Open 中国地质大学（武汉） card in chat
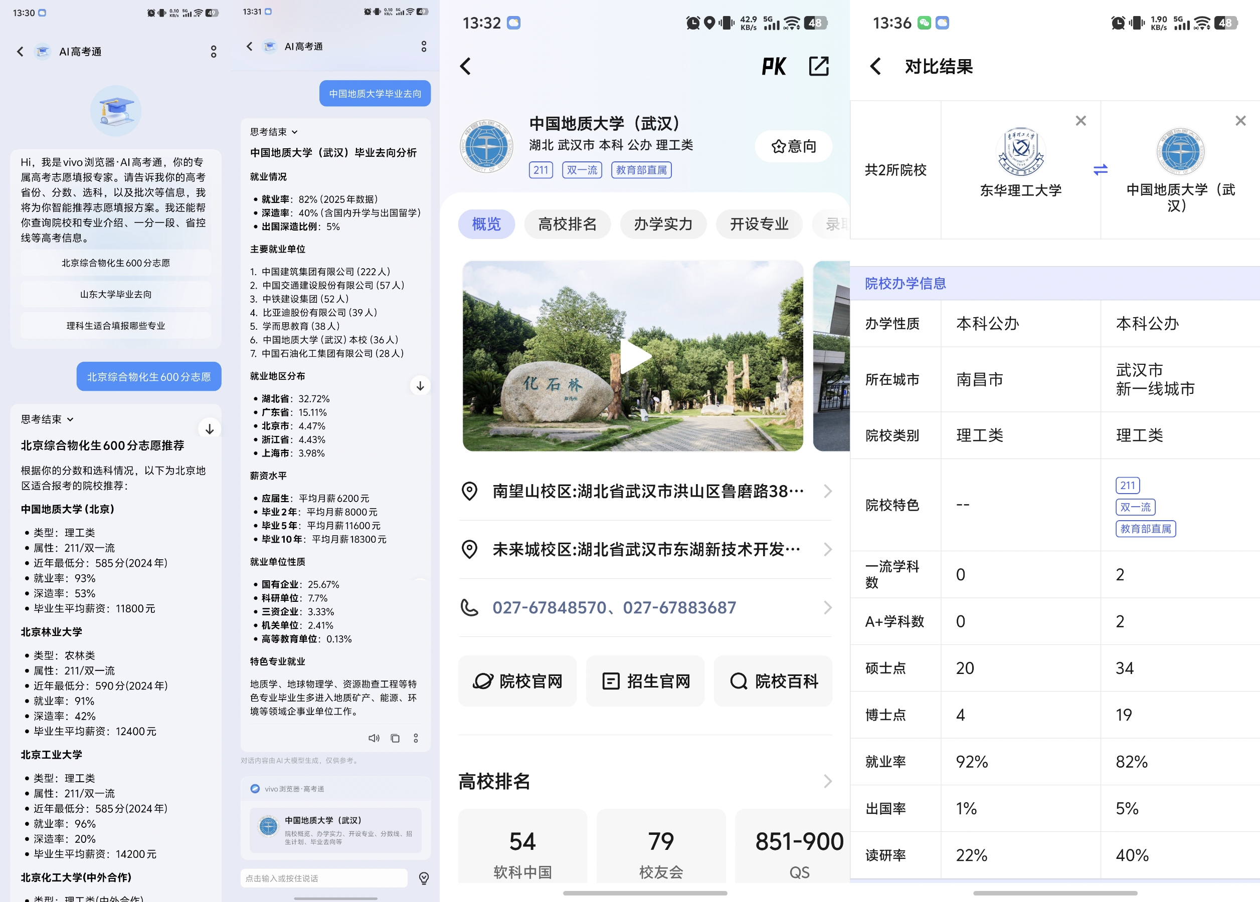 coord(335,830)
